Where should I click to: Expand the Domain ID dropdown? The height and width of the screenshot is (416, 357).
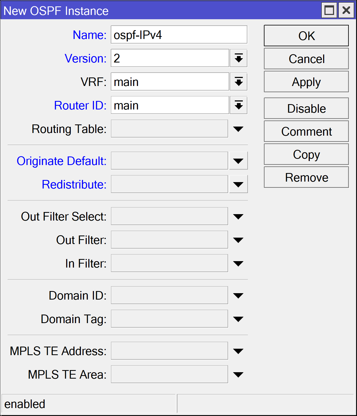238,295
